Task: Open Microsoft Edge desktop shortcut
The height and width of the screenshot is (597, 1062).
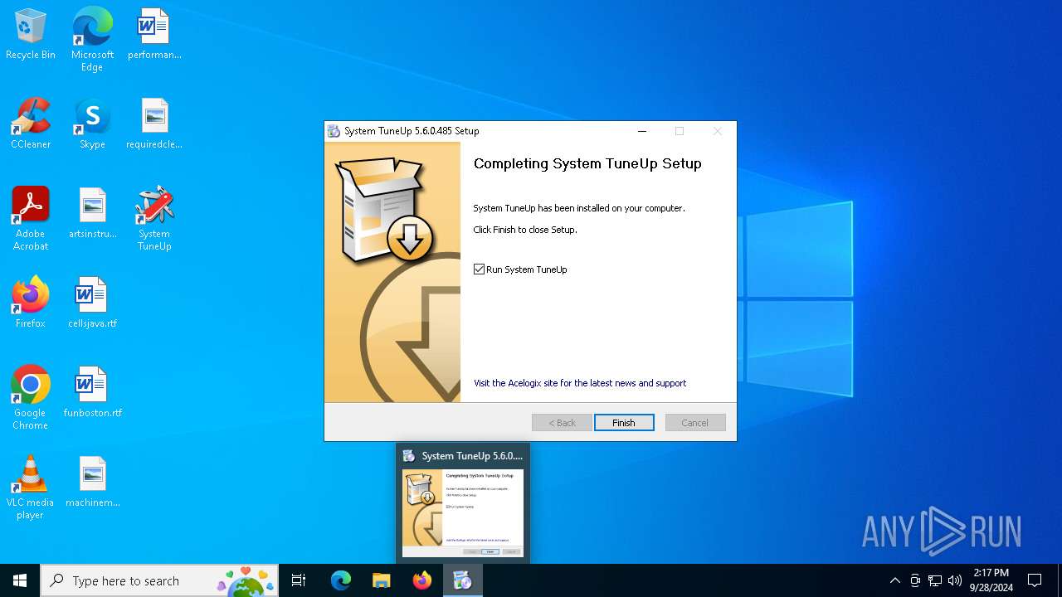Action: [x=92, y=39]
